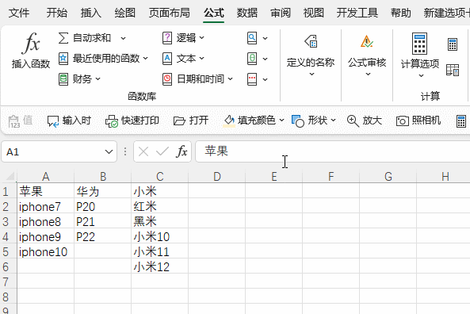Select cell containing iphone8
This screenshot has width=470, height=314.
pos(45,221)
